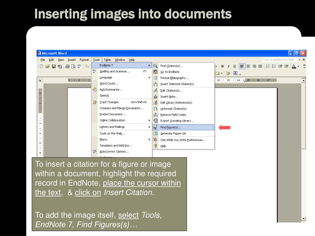Screen dimensions: 315x236
Task: Click the Go To EndNote icon
Action: pos(155,72)
